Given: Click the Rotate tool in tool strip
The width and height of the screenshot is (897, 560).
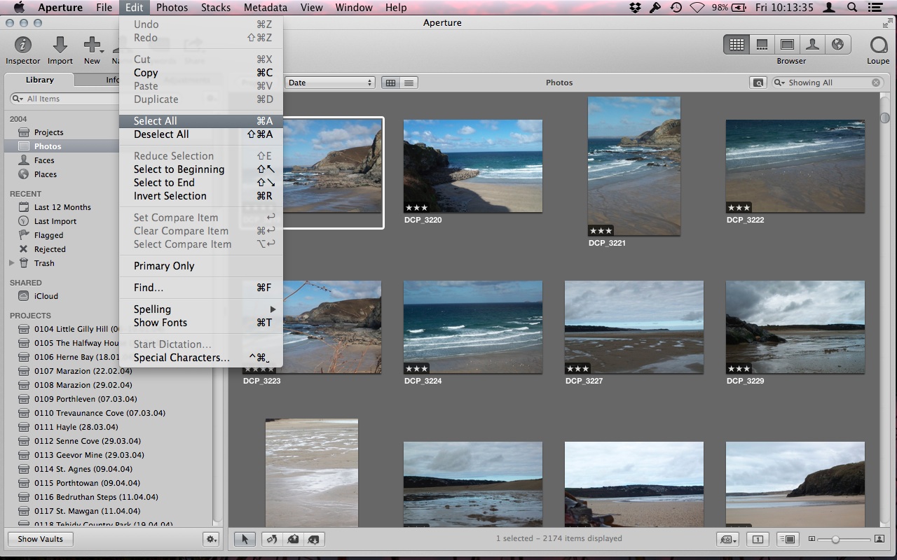Looking at the screenshot, I should tap(272, 539).
